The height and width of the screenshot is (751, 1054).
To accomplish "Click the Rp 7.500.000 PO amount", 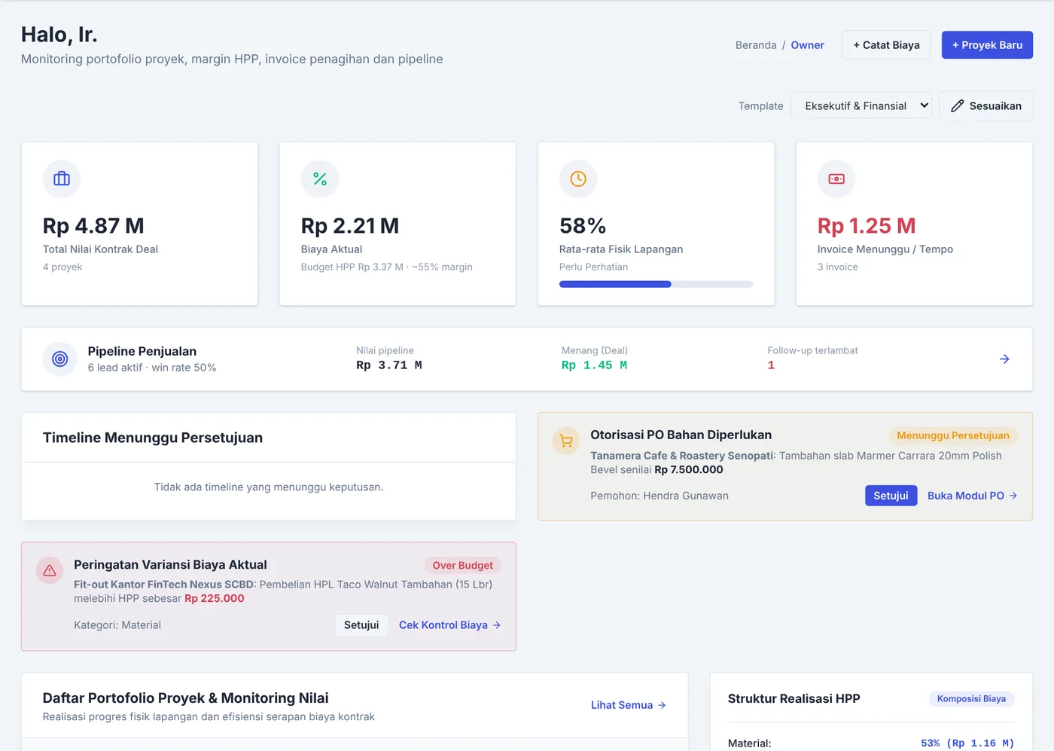I will (x=689, y=469).
